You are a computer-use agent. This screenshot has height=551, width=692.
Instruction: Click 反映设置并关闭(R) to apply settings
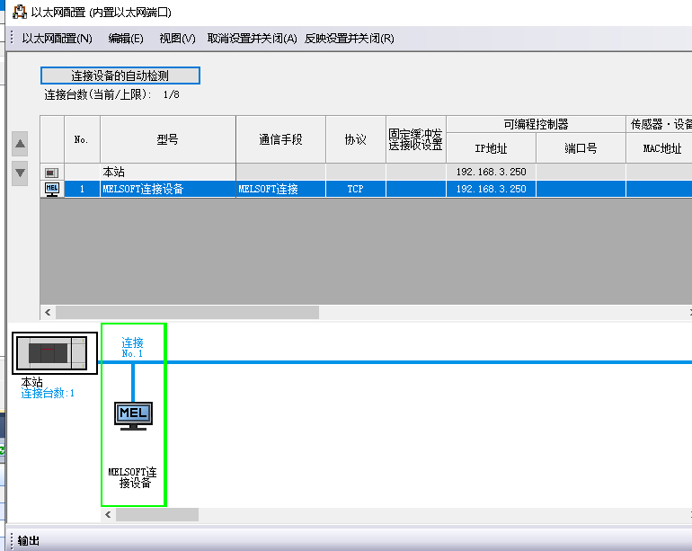coord(349,38)
